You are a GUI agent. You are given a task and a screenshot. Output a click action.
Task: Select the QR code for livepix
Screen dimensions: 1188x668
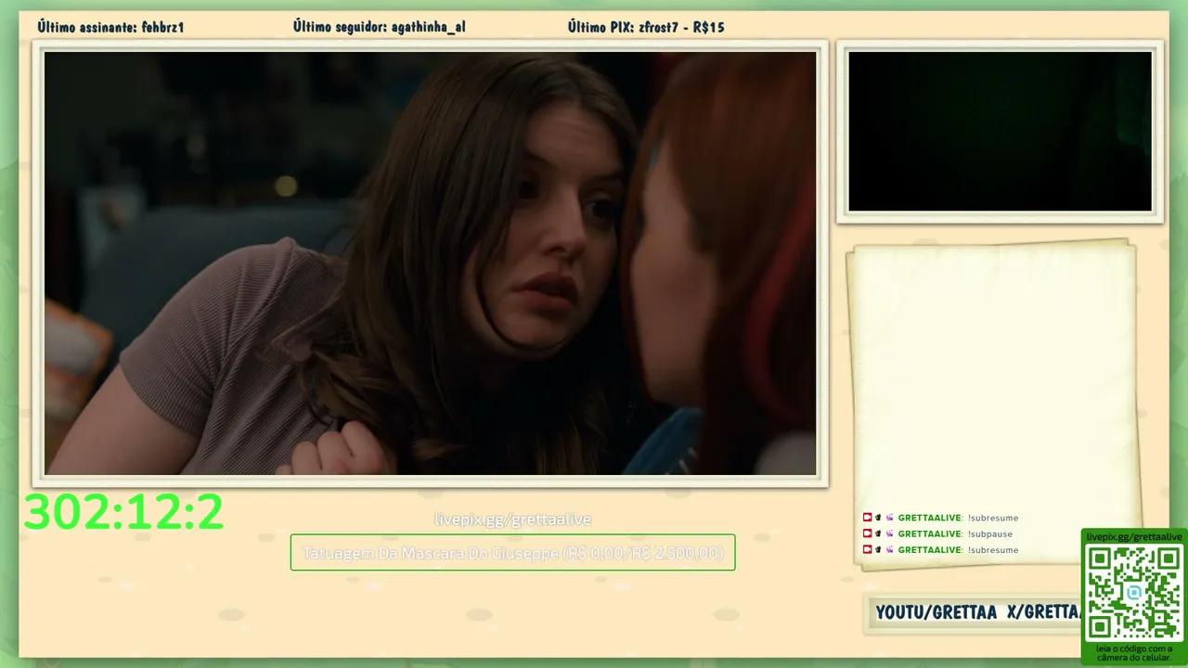tap(1133, 592)
